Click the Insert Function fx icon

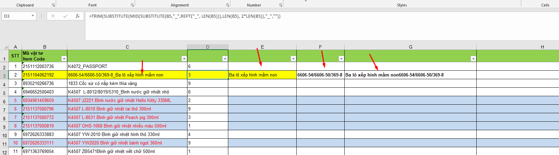point(78,16)
